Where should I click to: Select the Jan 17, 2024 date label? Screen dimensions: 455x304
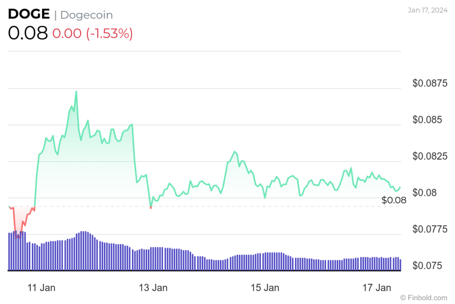tap(427, 10)
